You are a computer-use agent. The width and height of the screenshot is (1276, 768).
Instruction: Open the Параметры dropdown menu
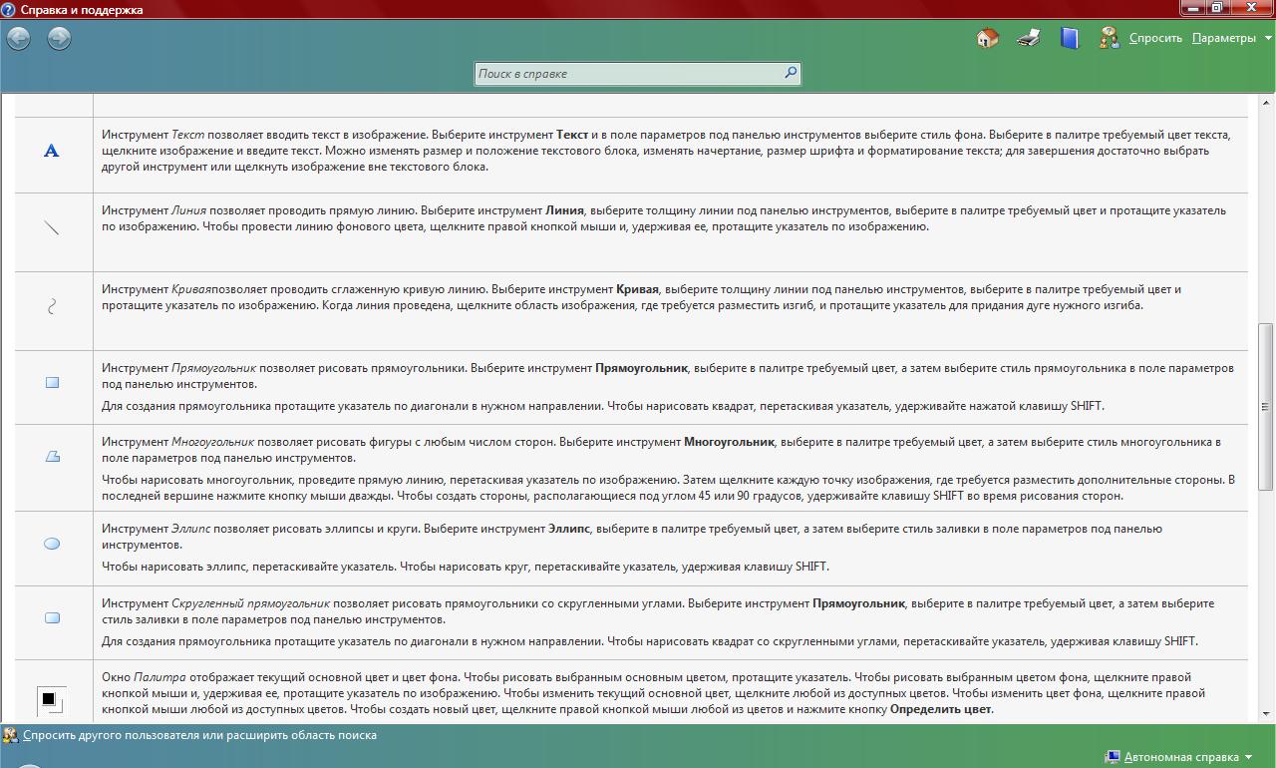tap(1232, 39)
